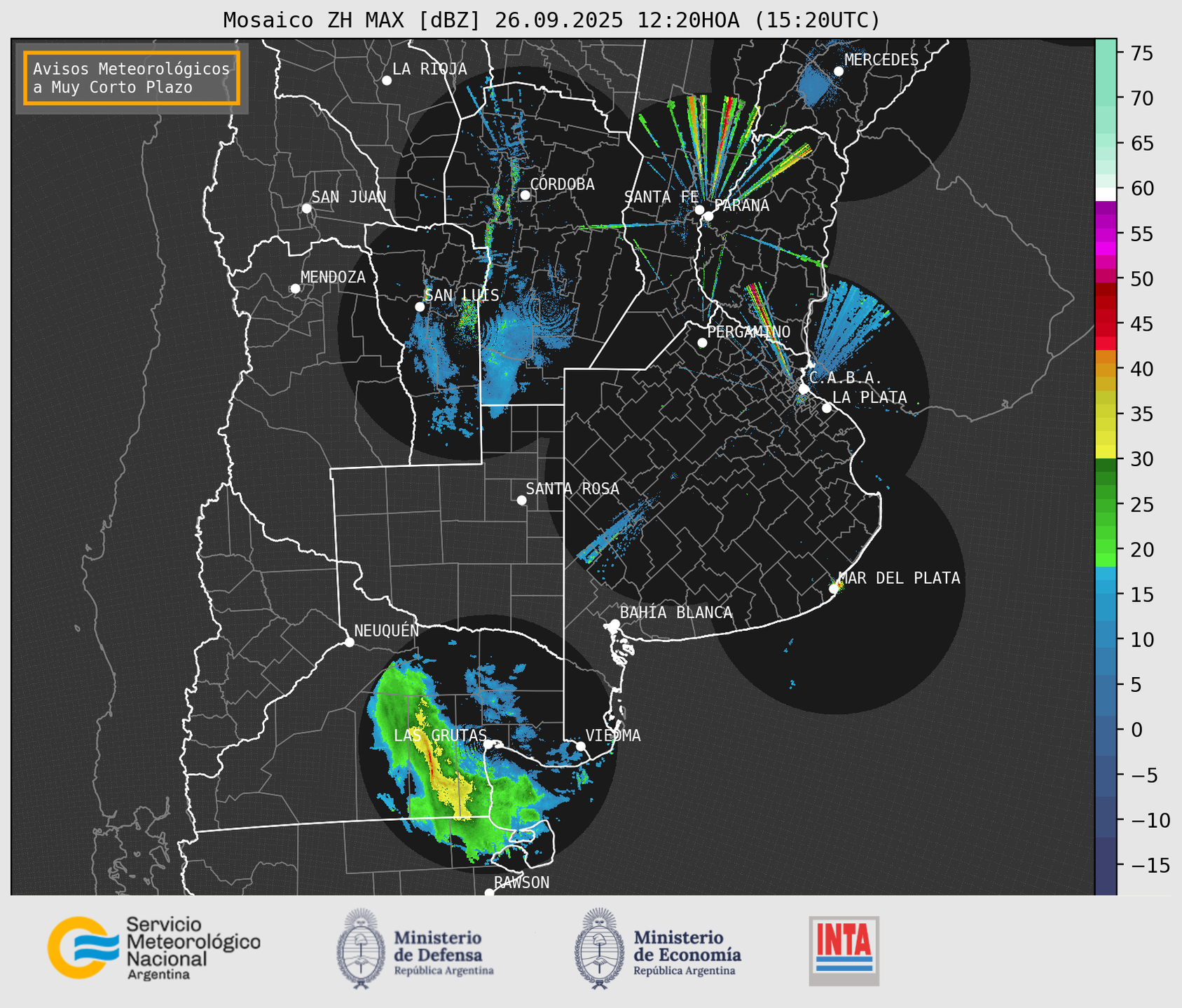
Task: Click the Viedma city marker dot
Action: pyautogui.click(x=580, y=746)
